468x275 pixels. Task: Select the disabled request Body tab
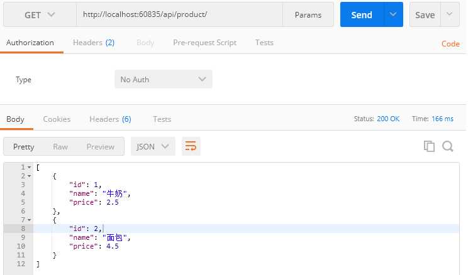coord(145,43)
